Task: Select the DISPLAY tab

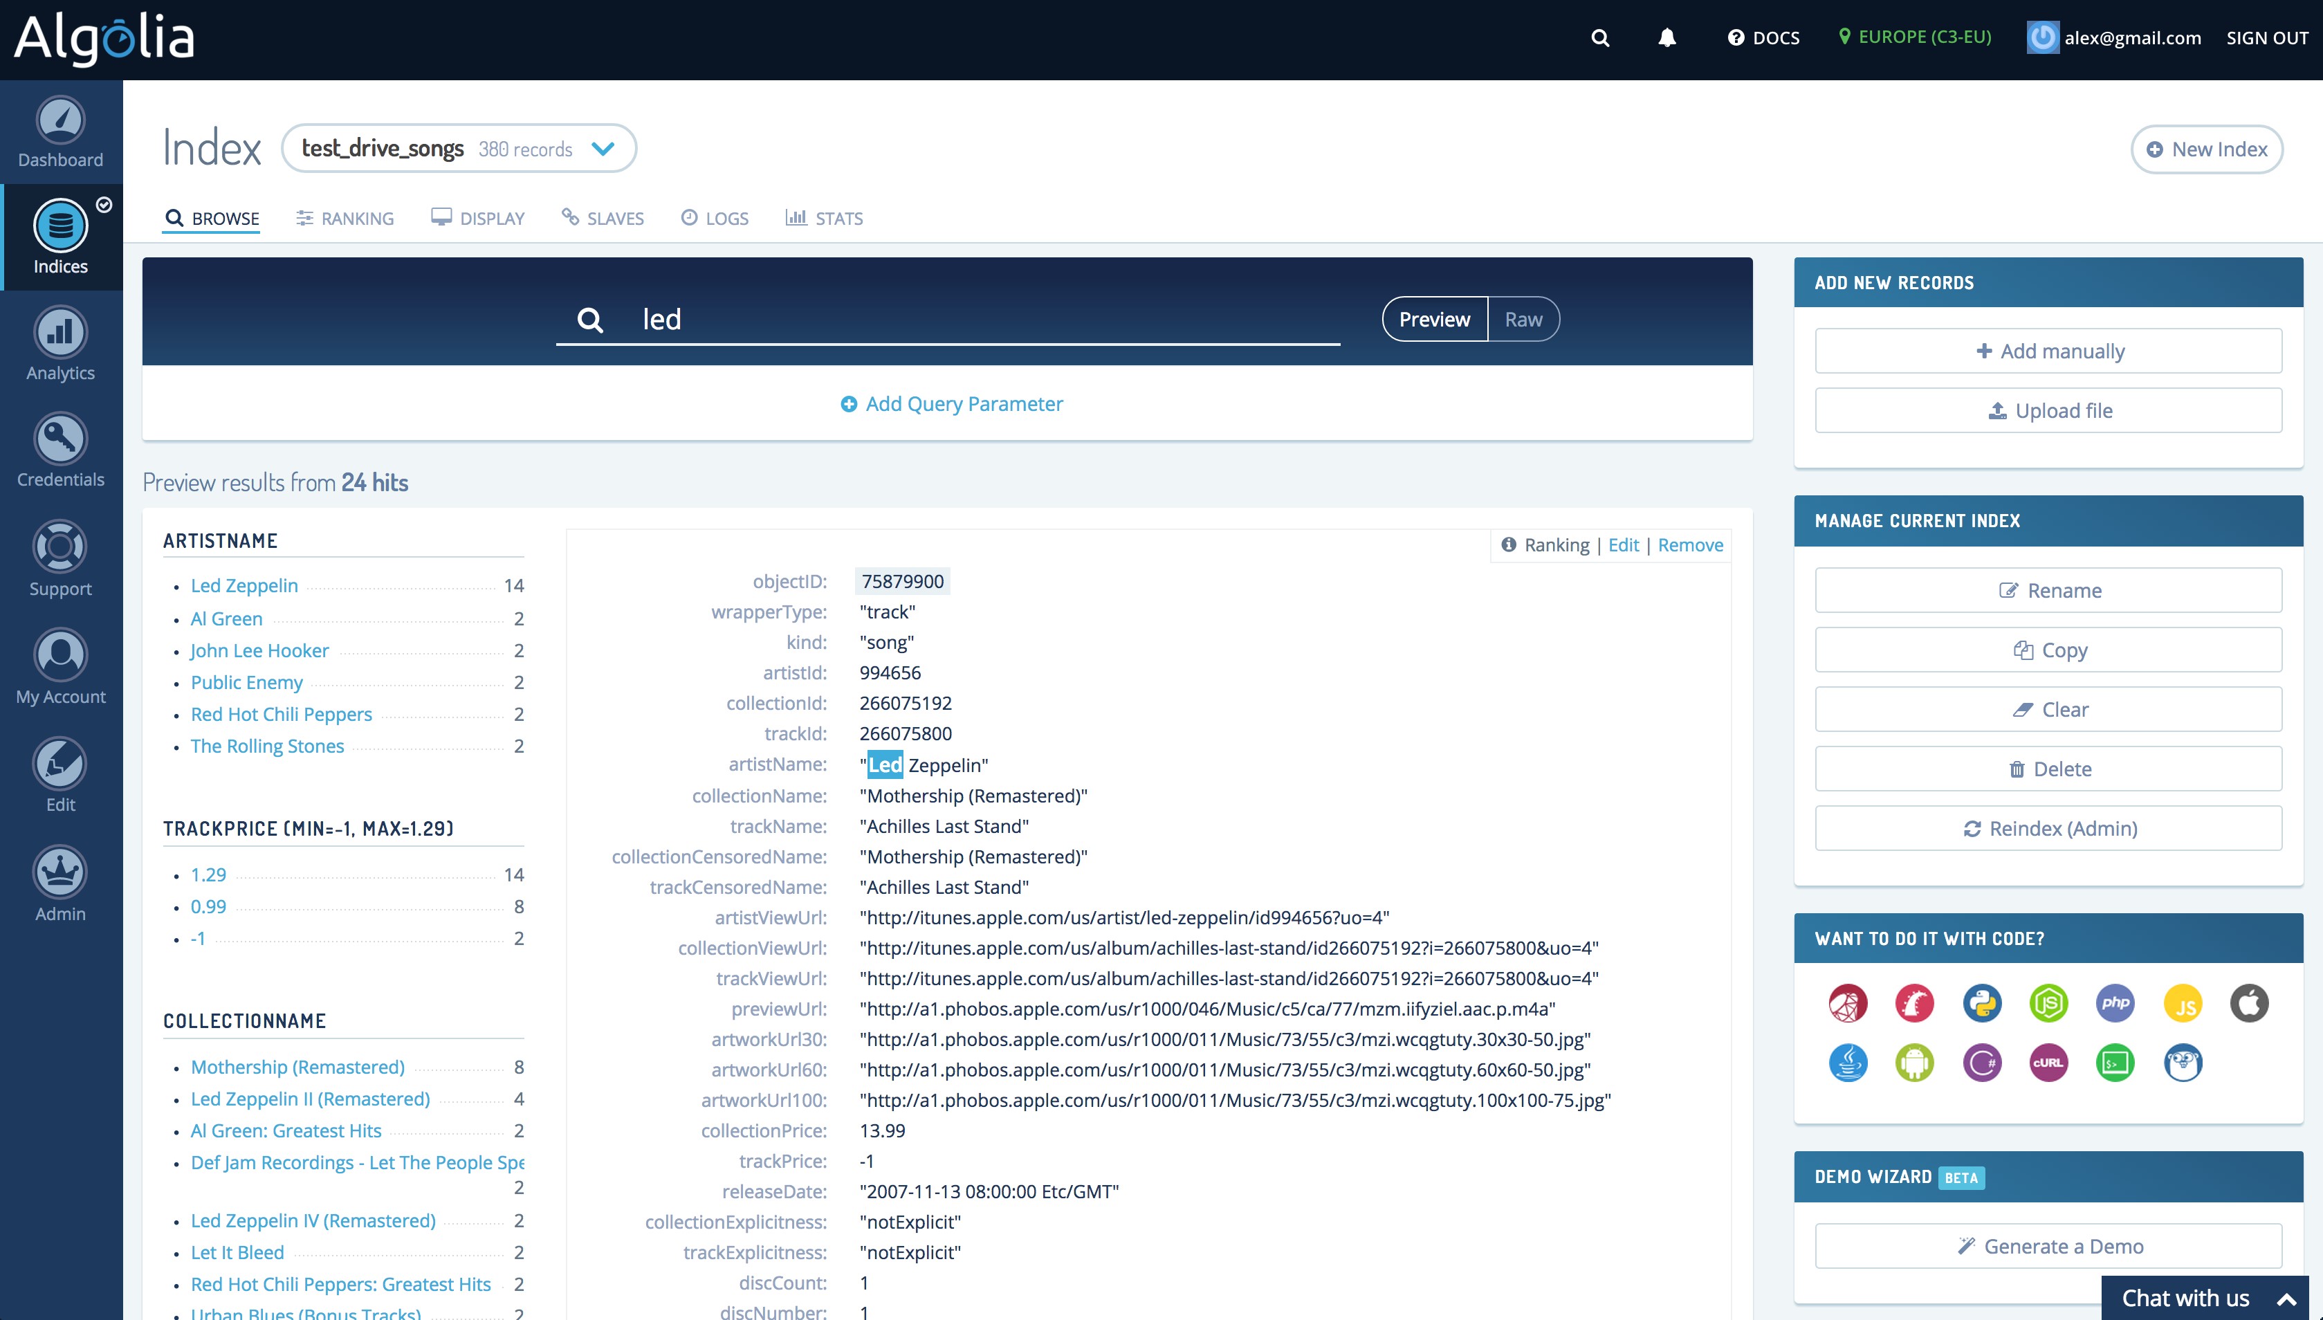Action: coord(477,219)
